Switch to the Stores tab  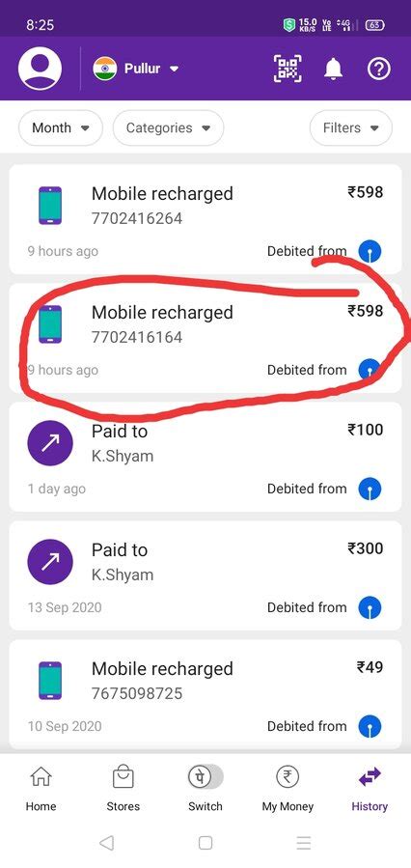[x=123, y=788]
